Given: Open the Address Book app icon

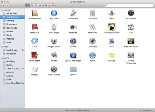Looking at the screenshot, I should pos(34,13).
